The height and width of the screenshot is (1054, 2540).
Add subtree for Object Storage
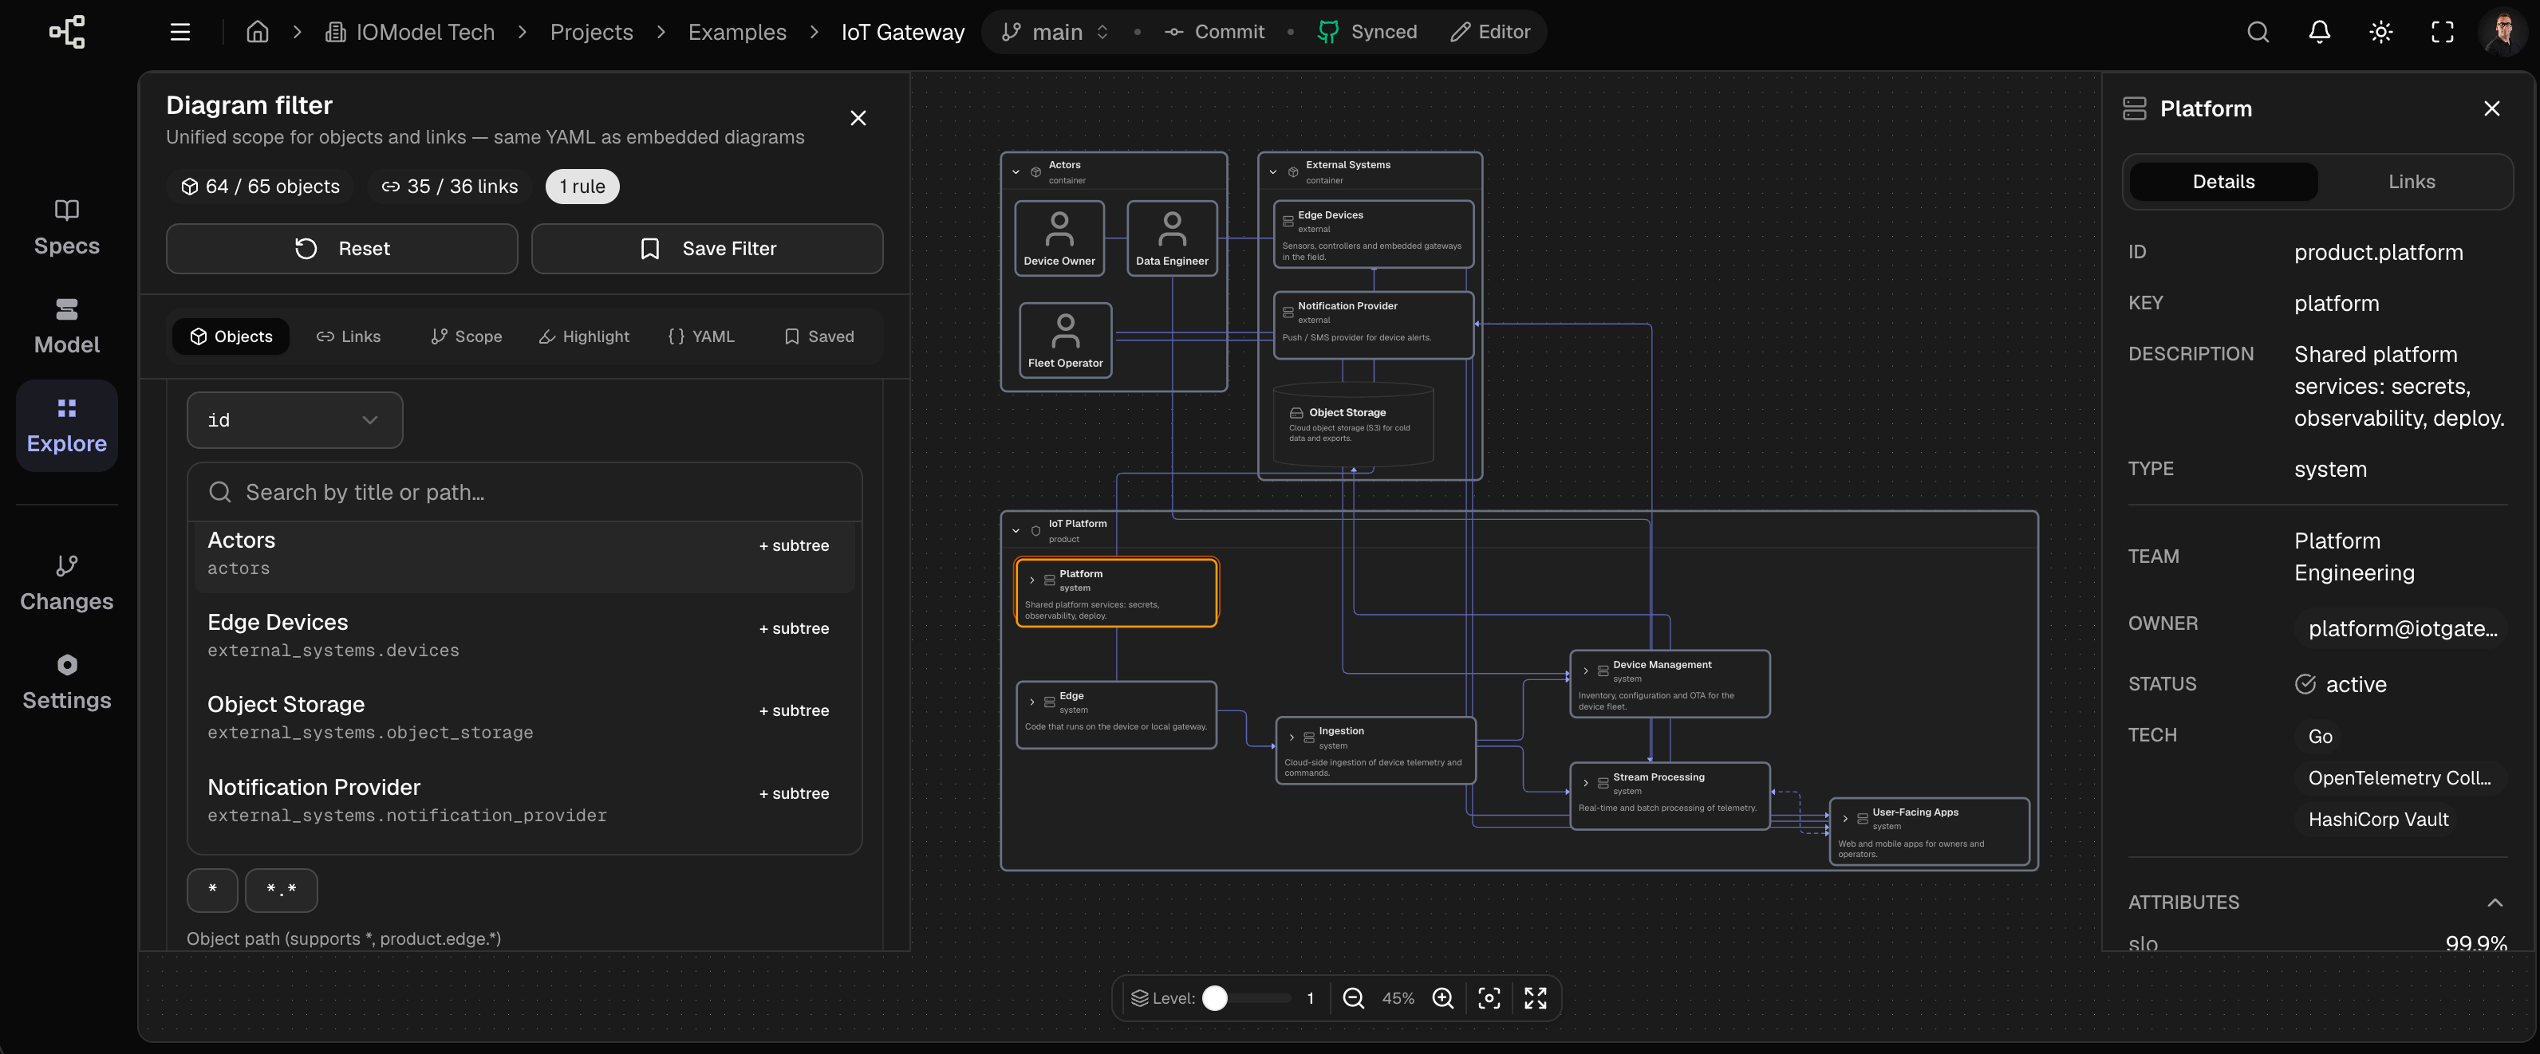pyautogui.click(x=794, y=710)
